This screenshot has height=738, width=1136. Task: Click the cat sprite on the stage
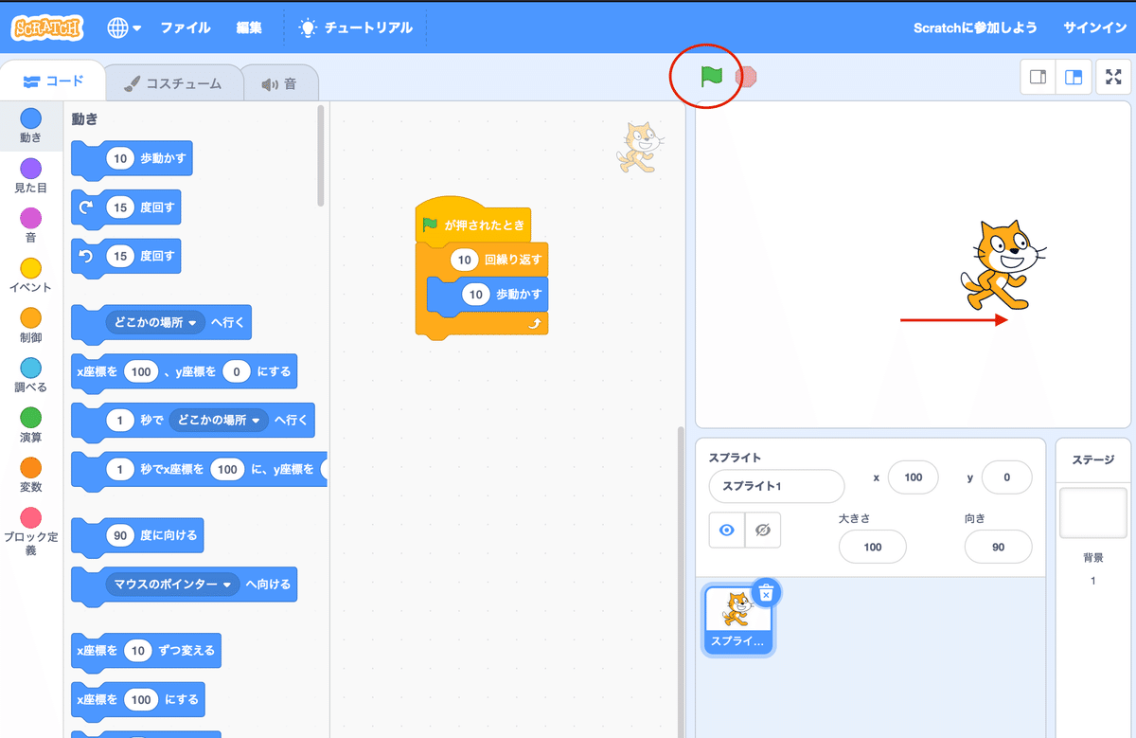tap(1003, 264)
